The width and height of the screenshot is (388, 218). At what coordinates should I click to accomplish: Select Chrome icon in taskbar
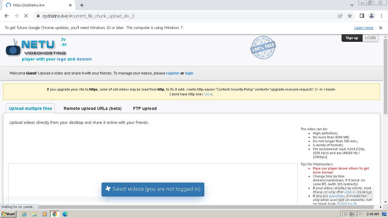[x=55, y=214]
